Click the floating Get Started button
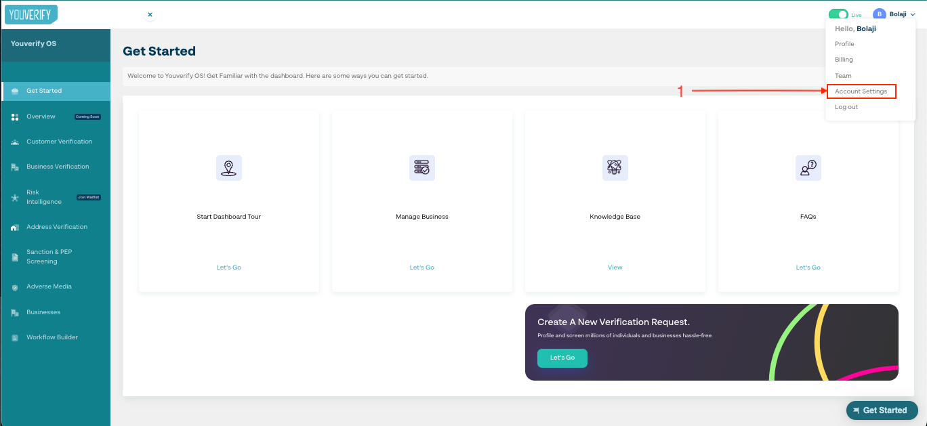 pyautogui.click(x=882, y=410)
